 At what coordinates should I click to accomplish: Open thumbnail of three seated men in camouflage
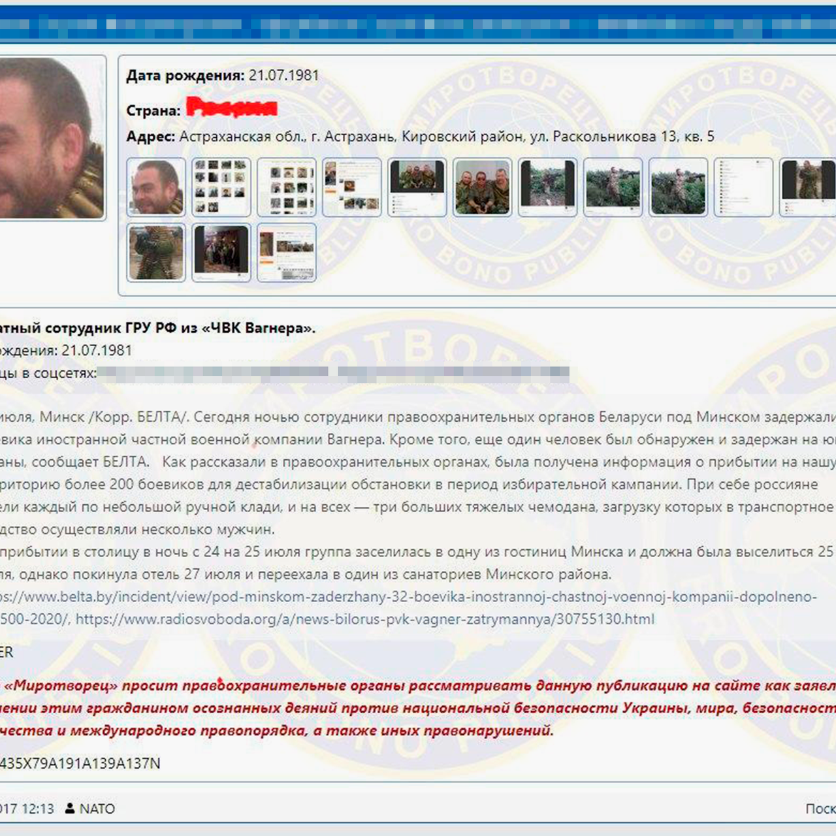tap(483, 187)
